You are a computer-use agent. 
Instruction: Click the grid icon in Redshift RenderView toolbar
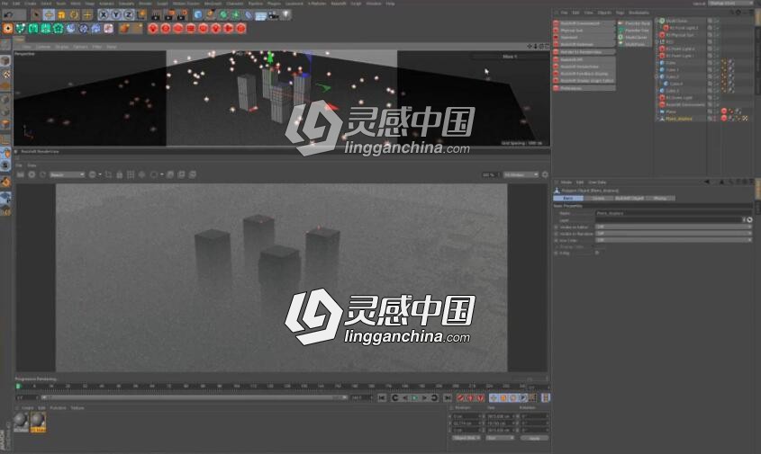(131, 174)
